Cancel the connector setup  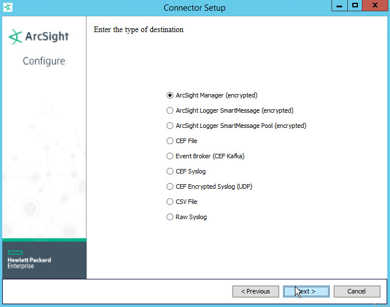click(x=356, y=291)
